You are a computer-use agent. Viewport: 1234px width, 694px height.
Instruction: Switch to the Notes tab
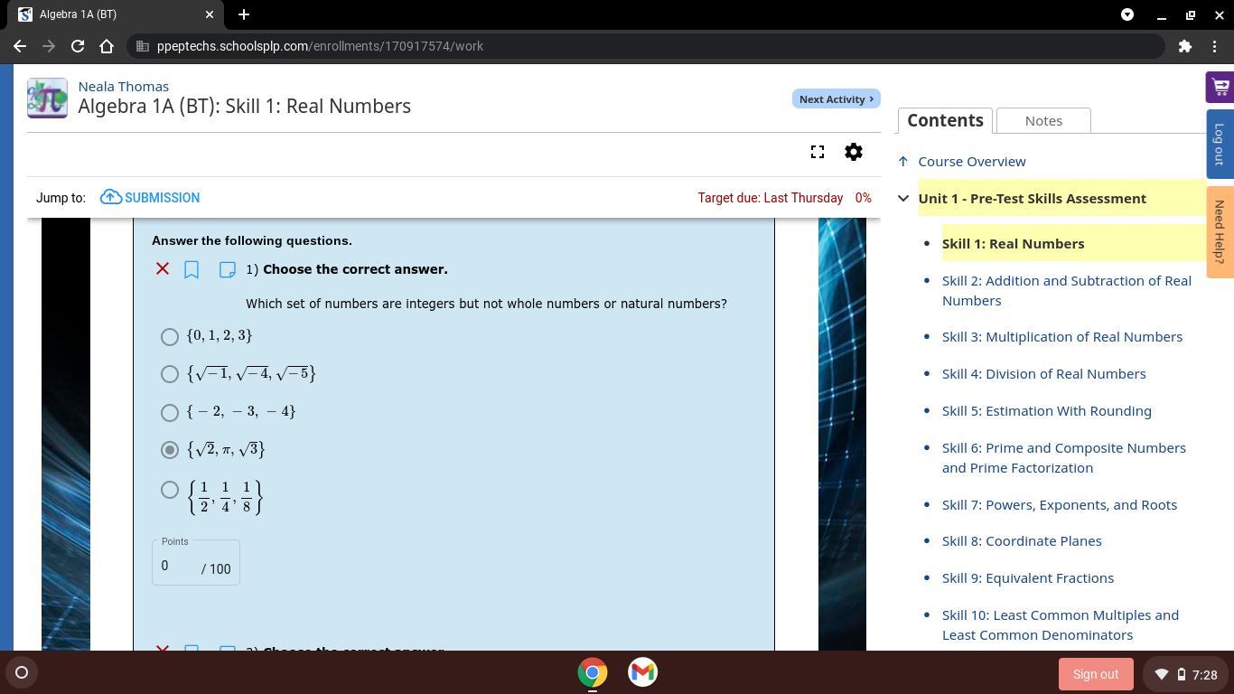click(1043, 120)
